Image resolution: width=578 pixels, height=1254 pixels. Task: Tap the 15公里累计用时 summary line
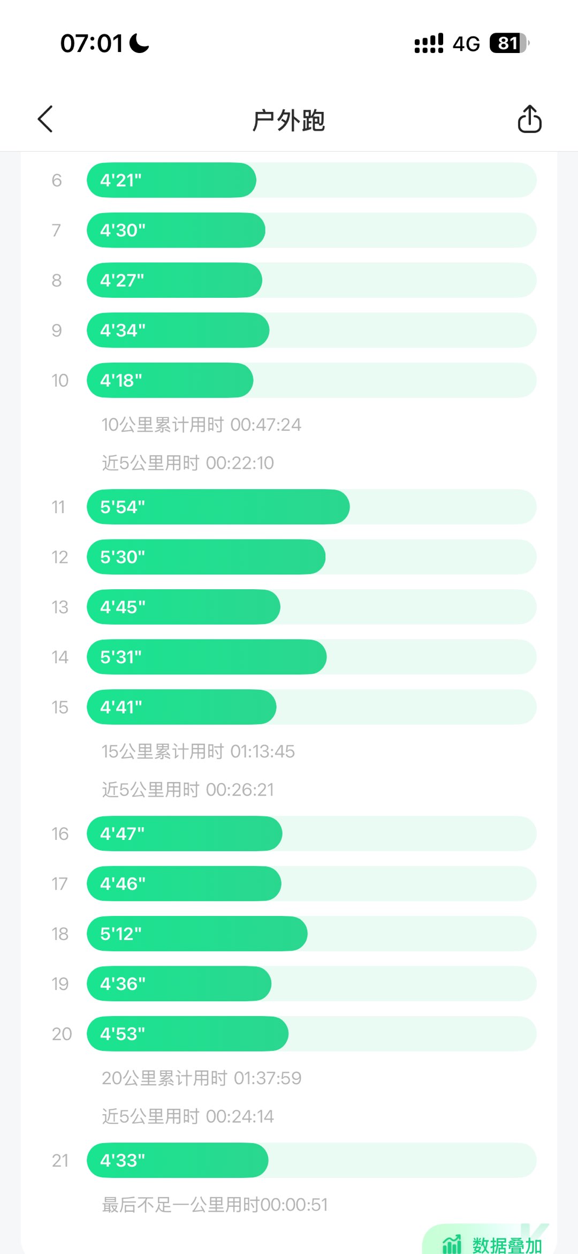coord(198,752)
